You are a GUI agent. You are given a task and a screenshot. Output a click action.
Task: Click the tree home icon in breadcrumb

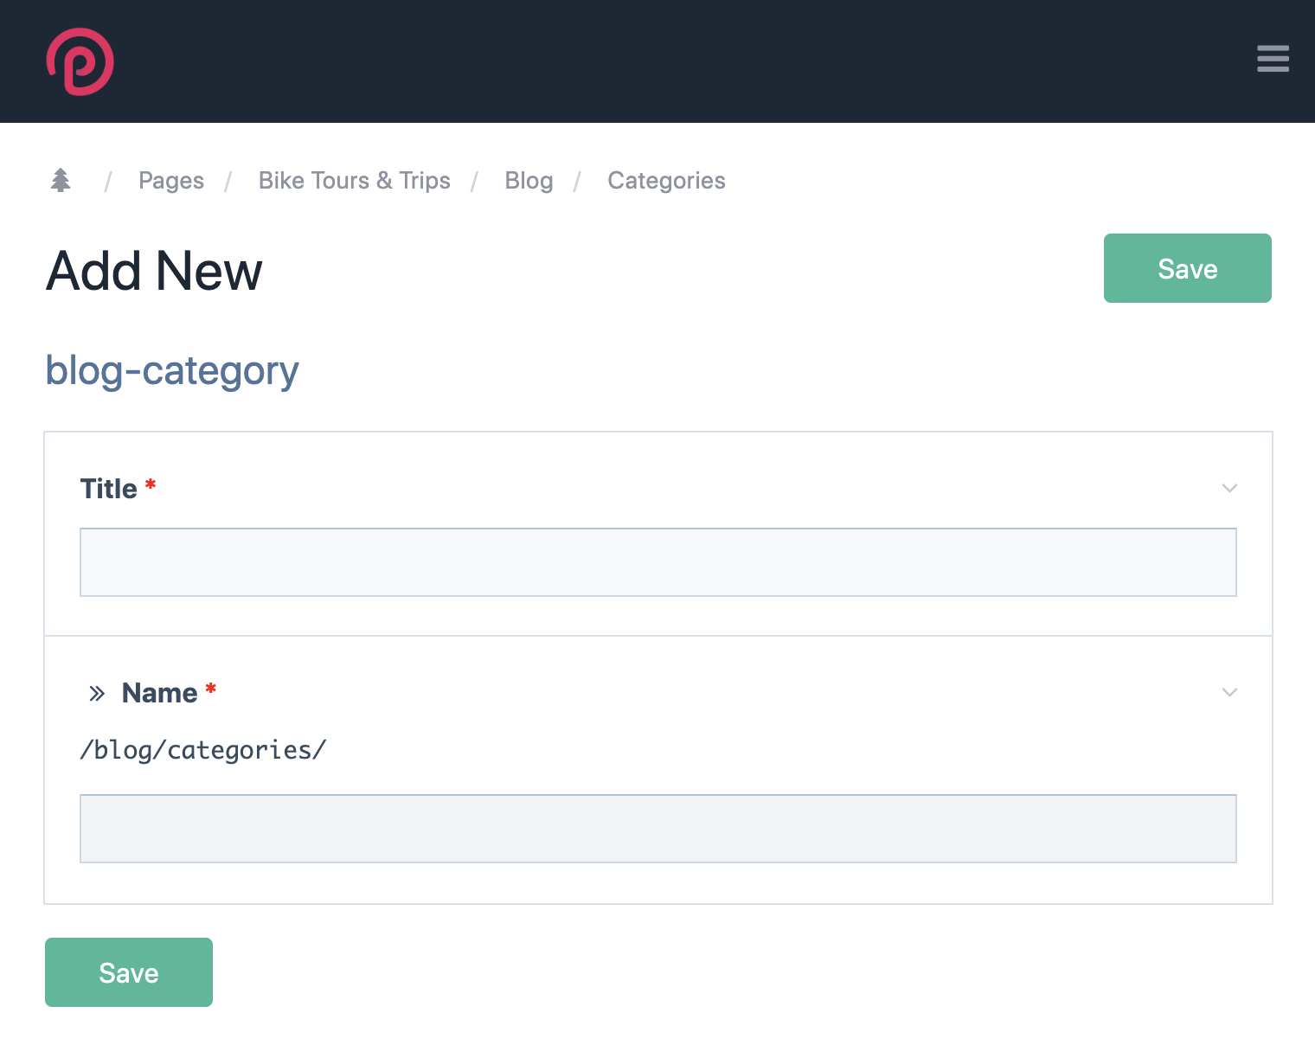click(x=61, y=180)
